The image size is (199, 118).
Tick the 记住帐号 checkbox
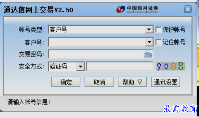coord(159,42)
